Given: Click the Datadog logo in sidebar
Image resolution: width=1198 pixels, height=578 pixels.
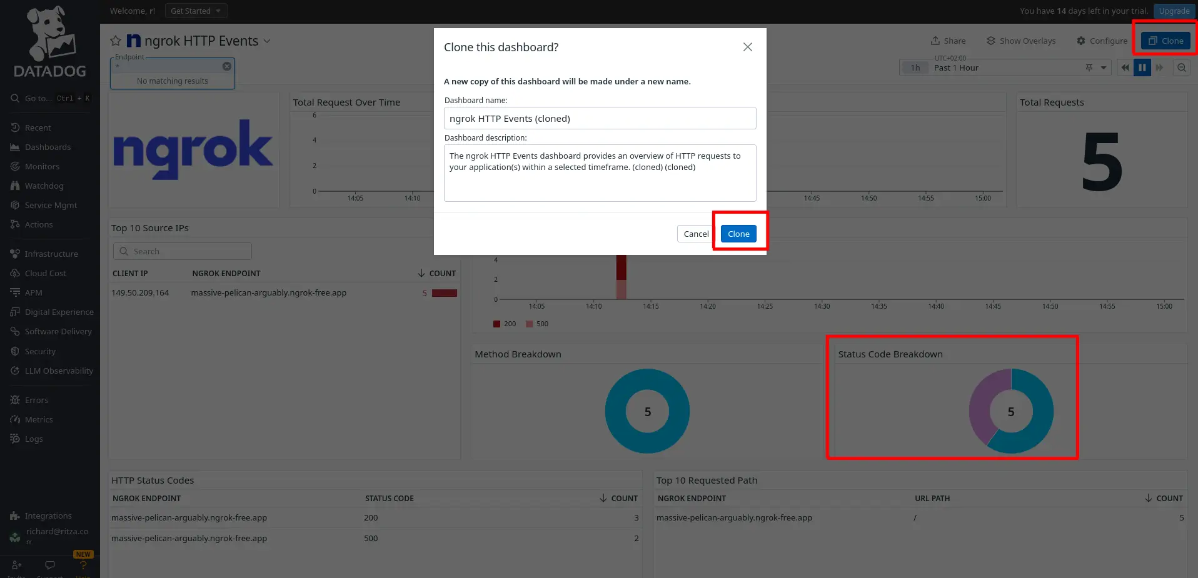Looking at the screenshot, I should [50, 42].
